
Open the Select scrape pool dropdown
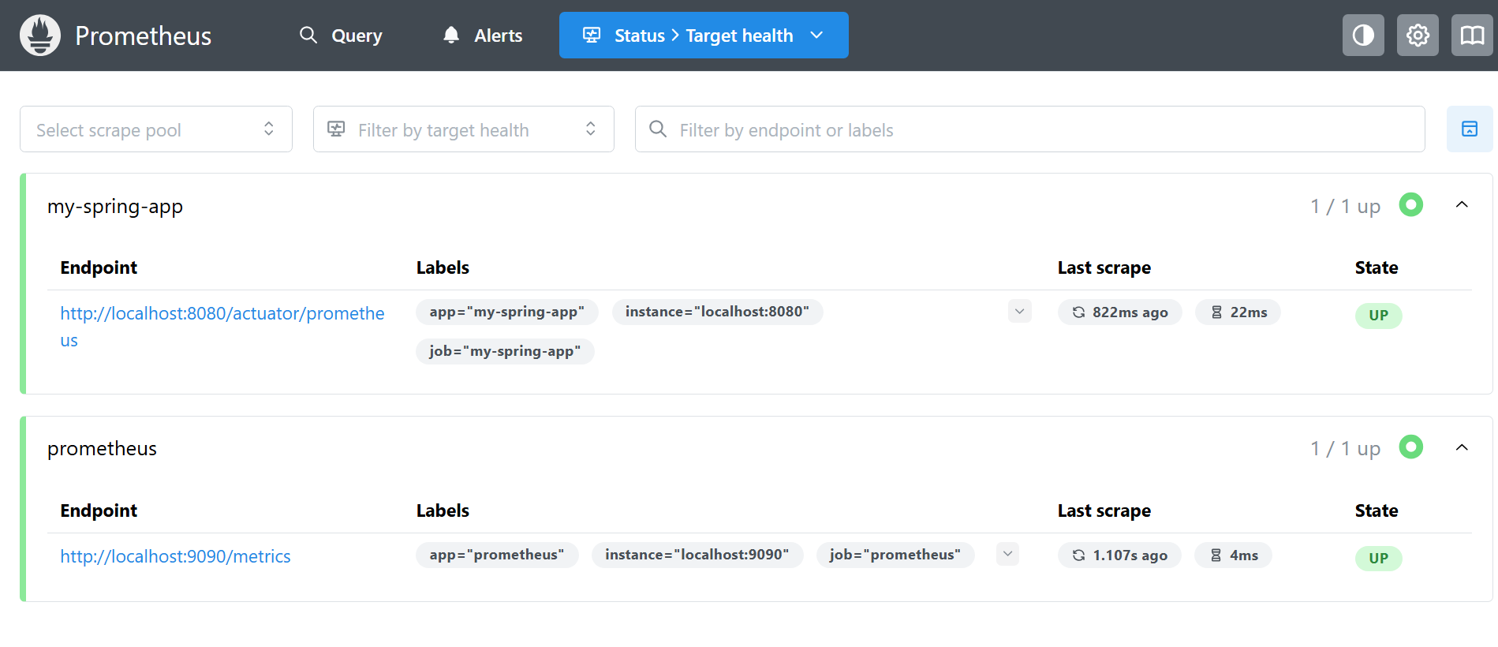click(x=155, y=129)
